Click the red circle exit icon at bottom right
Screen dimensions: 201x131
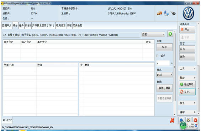(x=195, y=120)
